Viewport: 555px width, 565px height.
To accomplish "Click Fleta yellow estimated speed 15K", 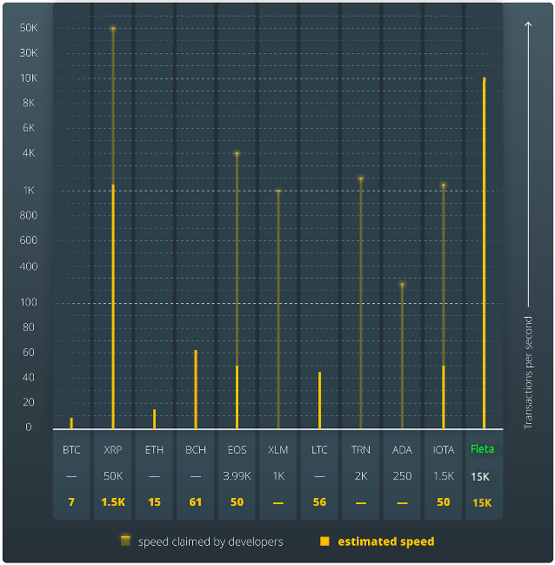I will [482, 502].
